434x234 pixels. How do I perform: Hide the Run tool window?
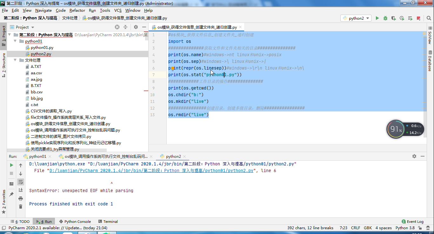423,156
